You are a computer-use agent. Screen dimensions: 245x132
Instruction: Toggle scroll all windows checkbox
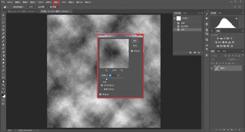(11, 7)
